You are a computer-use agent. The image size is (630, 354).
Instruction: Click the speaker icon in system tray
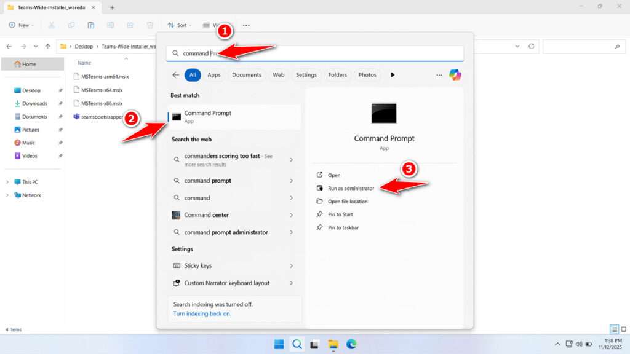[x=579, y=344]
